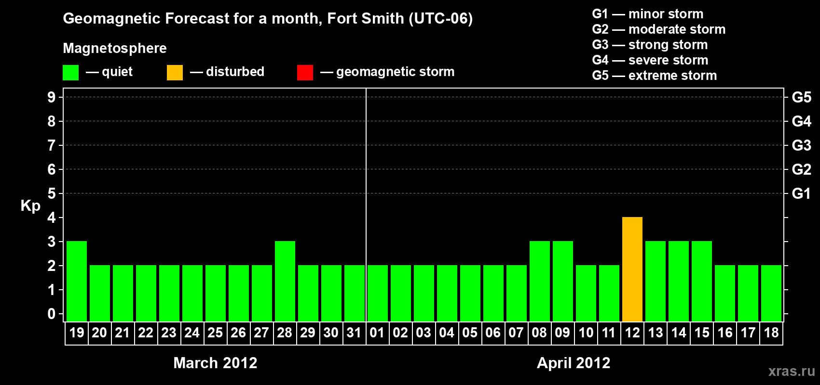Image resolution: width=820 pixels, height=385 pixels.
Task: Click date label 12 on the axis
Action: (x=632, y=333)
